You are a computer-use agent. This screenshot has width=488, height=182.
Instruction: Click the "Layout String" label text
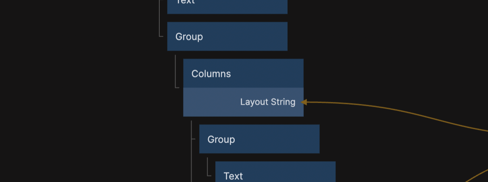click(x=268, y=102)
